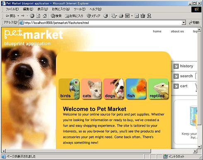Open the Favorites (お気に入り) toolbar button
Image resolution: width=203 pixels, height=160 pixels.
coord(74,16)
